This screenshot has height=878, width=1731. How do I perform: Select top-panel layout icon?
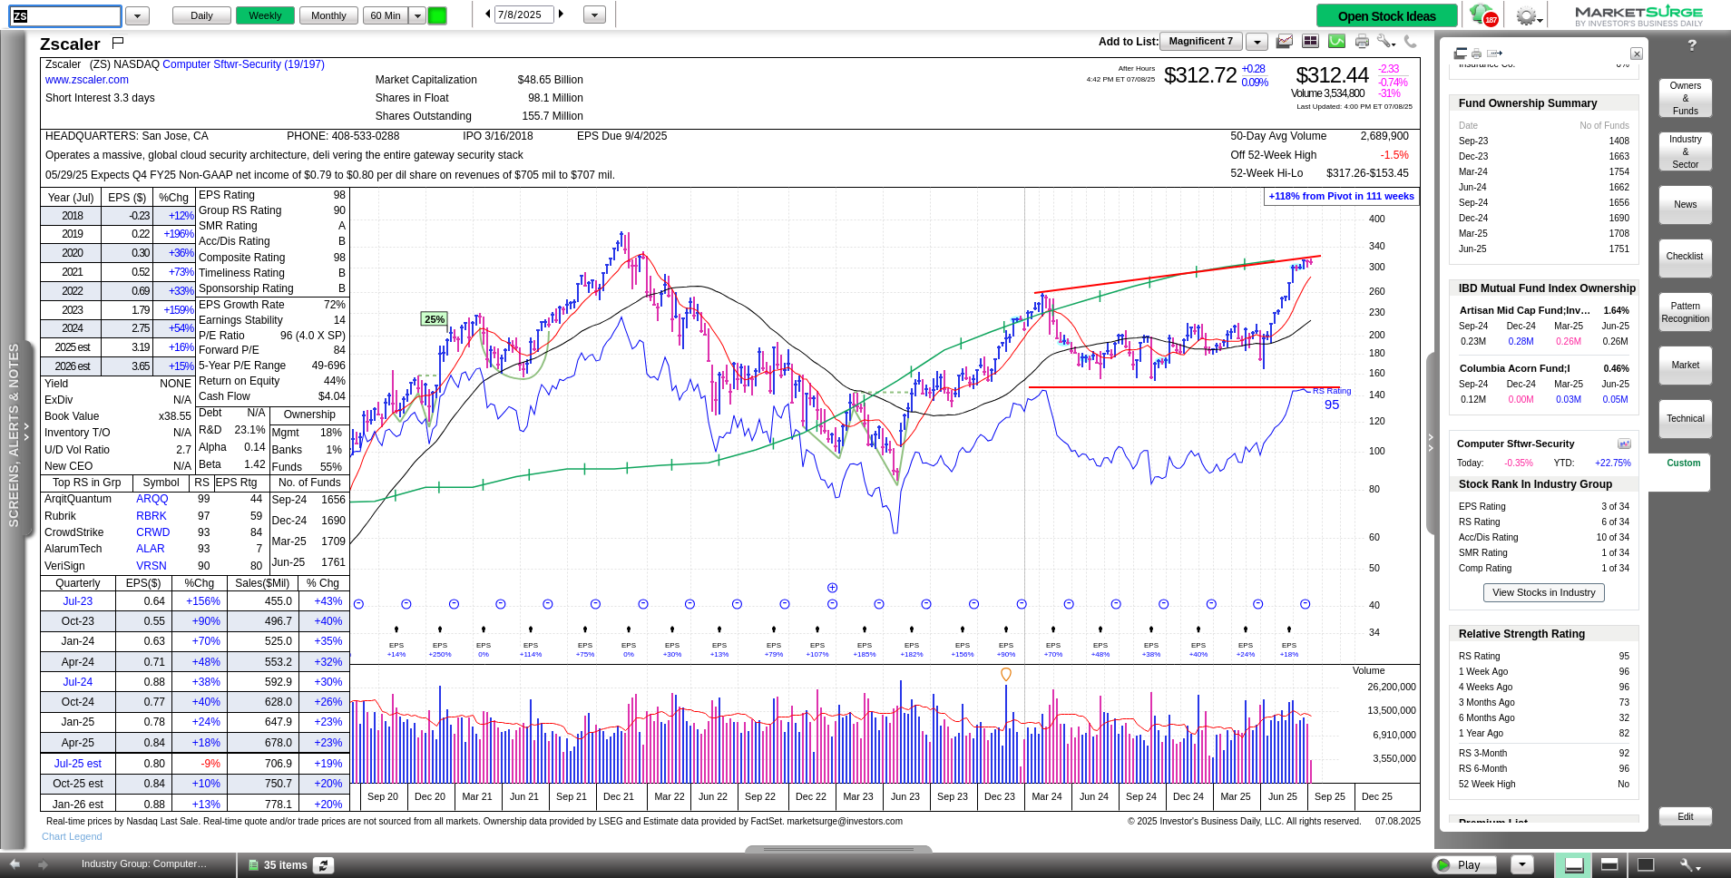(x=1610, y=865)
